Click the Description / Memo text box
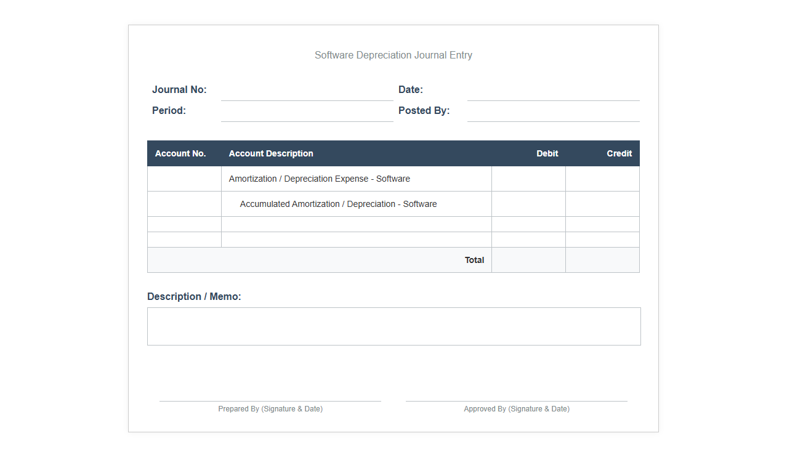787x457 pixels. pyautogui.click(x=394, y=326)
